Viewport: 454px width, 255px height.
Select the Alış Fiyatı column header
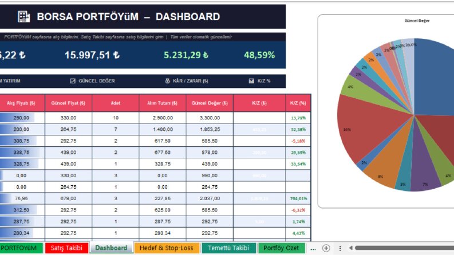(x=21, y=103)
